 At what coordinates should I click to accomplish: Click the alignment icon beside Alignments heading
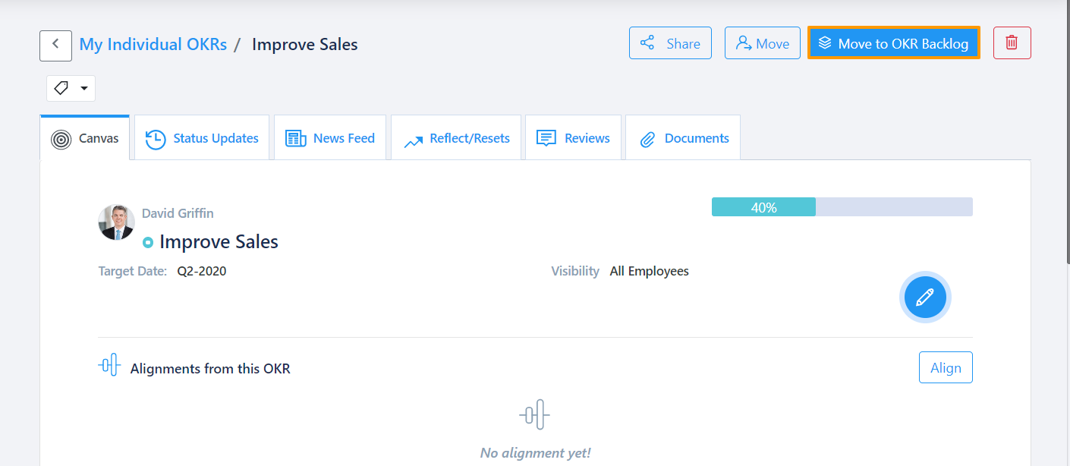[x=109, y=366]
